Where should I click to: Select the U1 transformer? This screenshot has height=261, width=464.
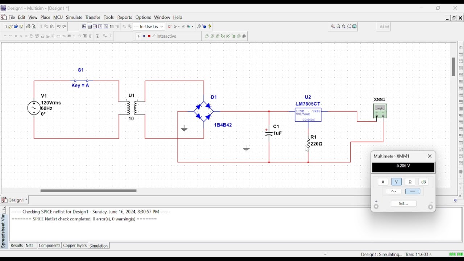[x=132, y=108]
